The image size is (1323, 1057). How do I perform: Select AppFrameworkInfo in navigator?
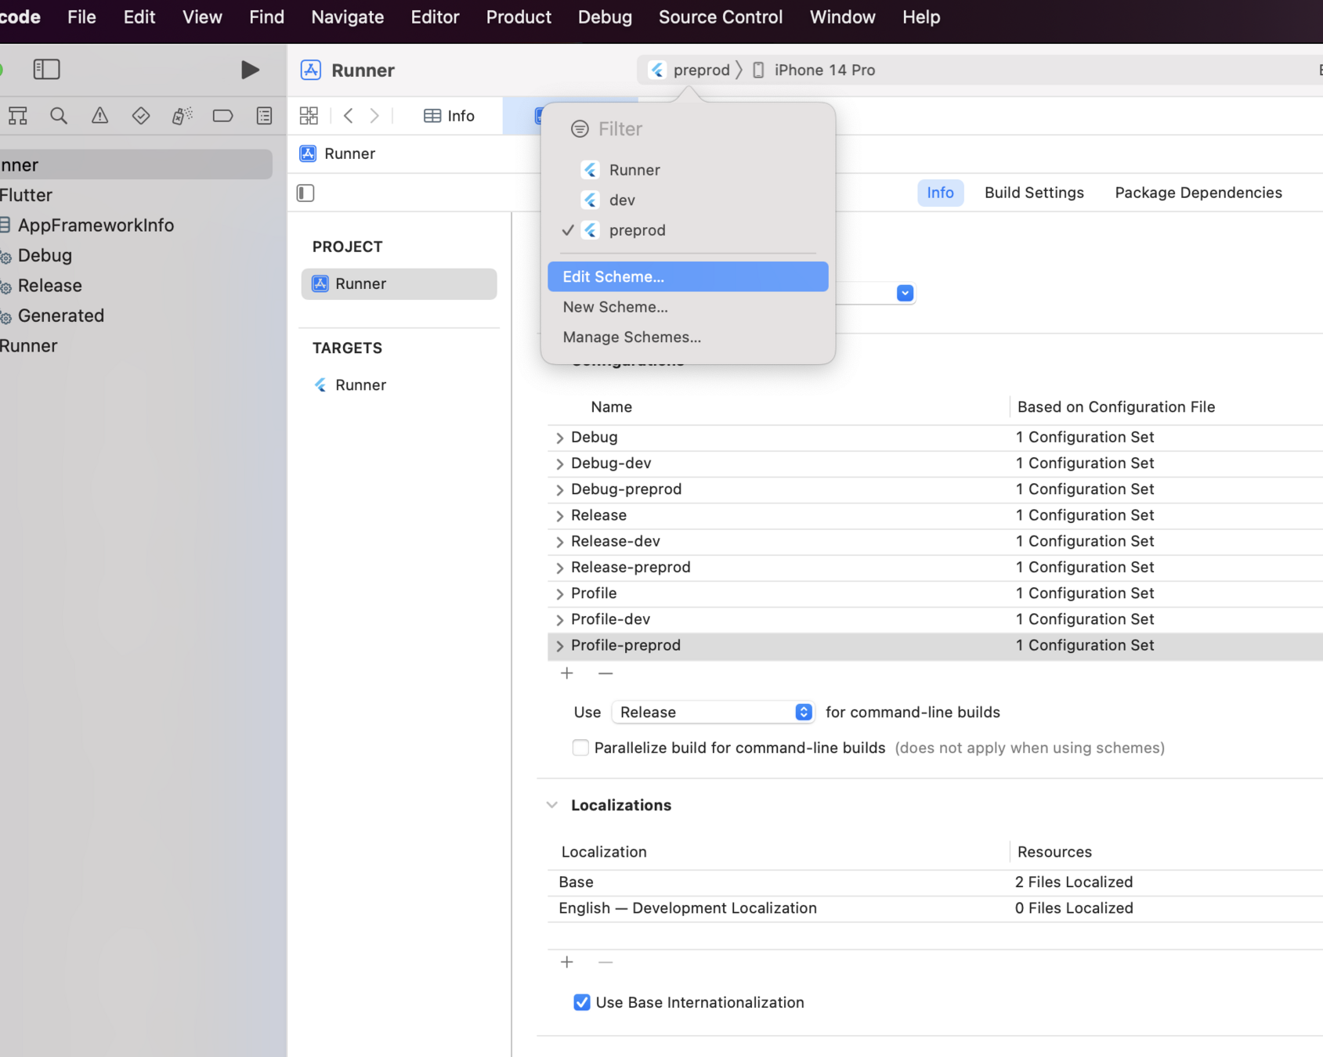pos(96,225)
